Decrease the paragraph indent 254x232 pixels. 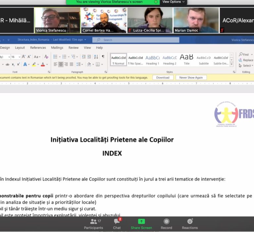coord(84,57)
